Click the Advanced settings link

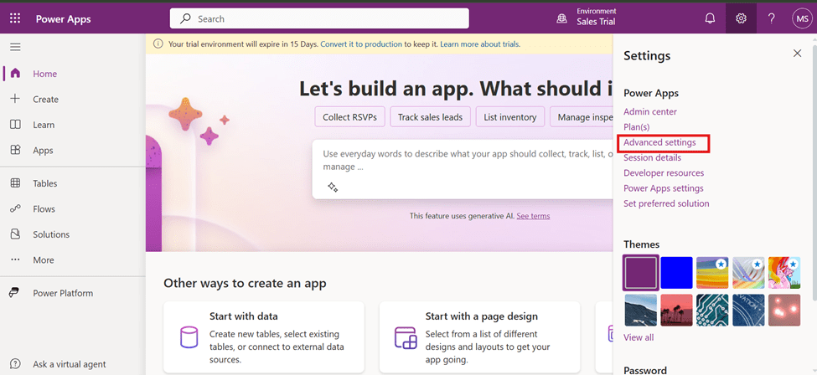[659, 142]
